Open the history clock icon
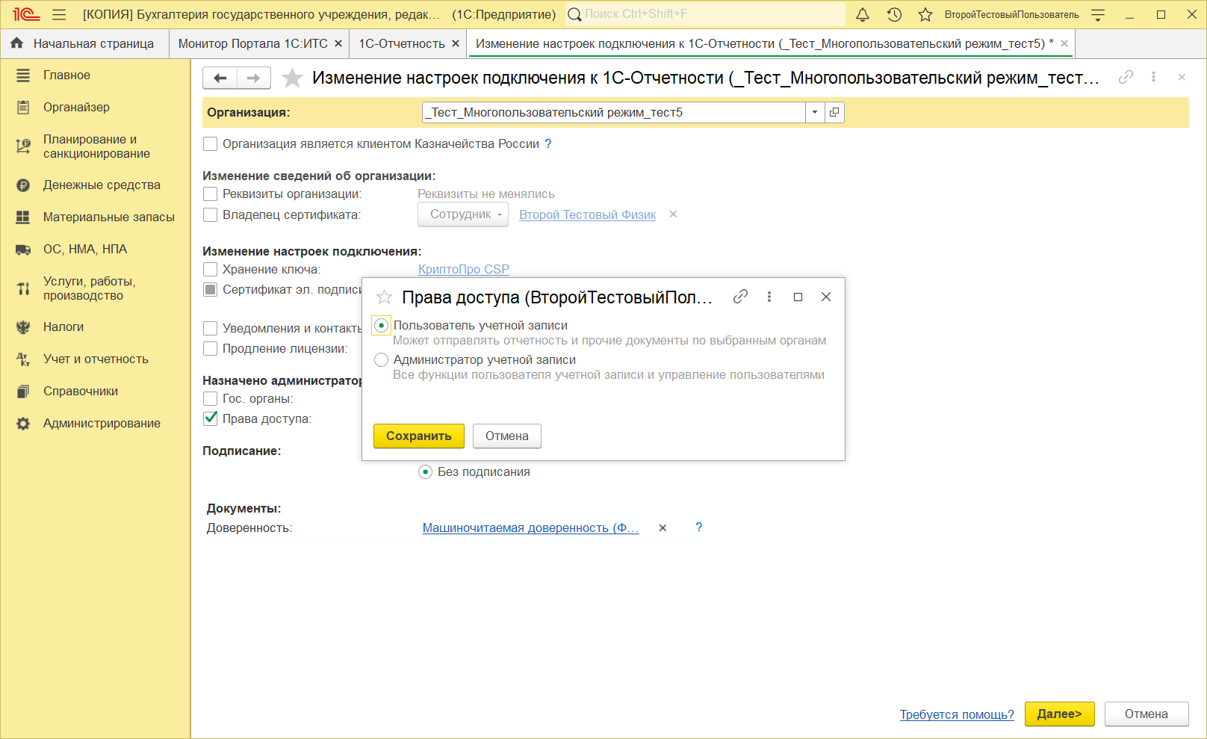Screen dimensions: 1207x739 click(x=894, y=14)
